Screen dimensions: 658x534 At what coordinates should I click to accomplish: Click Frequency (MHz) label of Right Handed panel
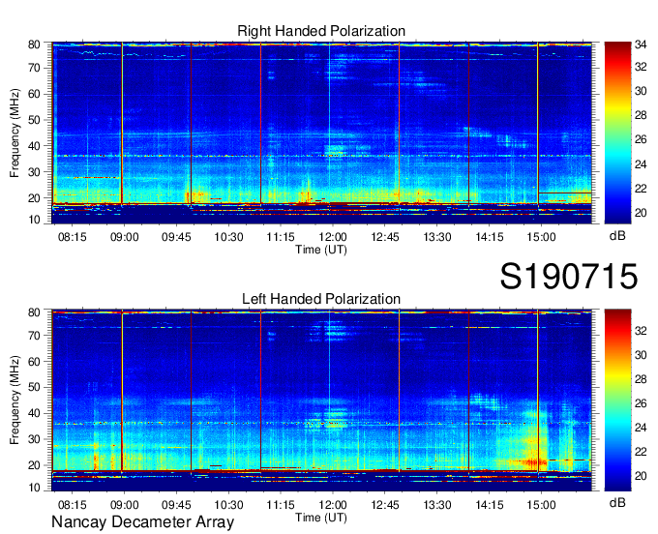(15, 133)
